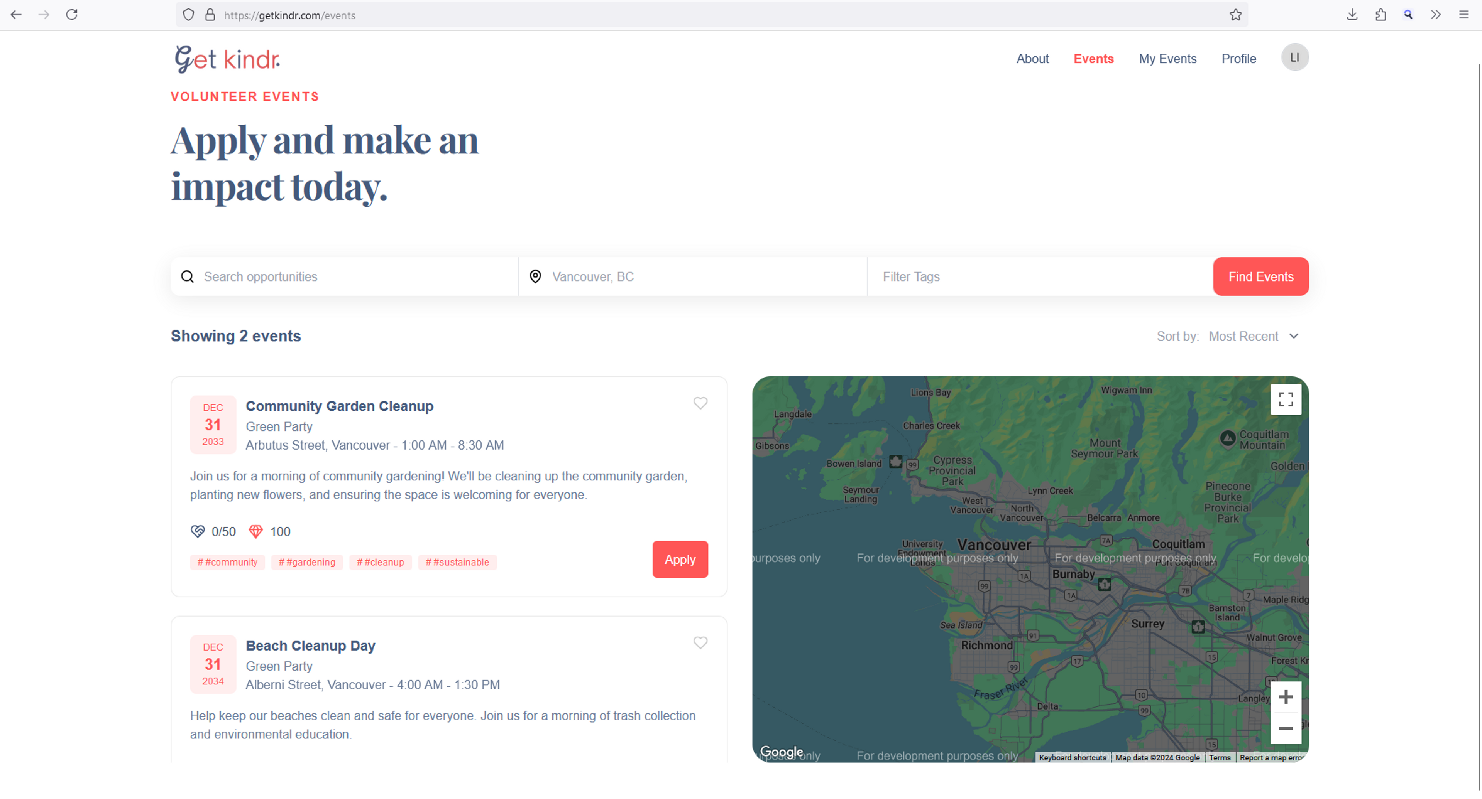Open the Sort by Most Recent dropdown
The height and width of the screenshot is (799, 1482).
(1253, 336)
